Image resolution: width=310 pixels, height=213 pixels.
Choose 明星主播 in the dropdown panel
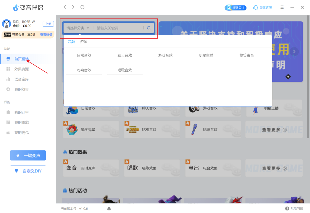coord(206,55)
